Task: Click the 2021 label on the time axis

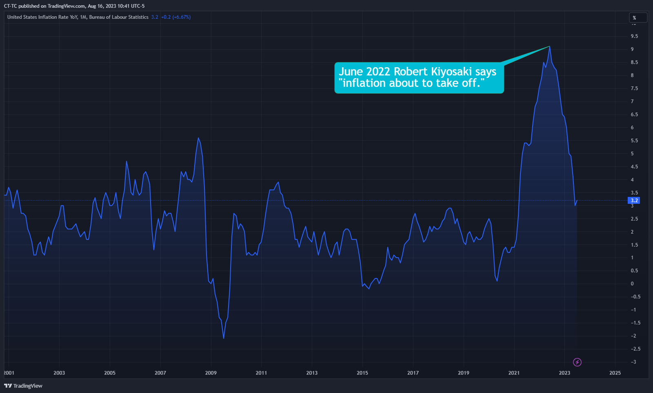Action: point(514,373)
